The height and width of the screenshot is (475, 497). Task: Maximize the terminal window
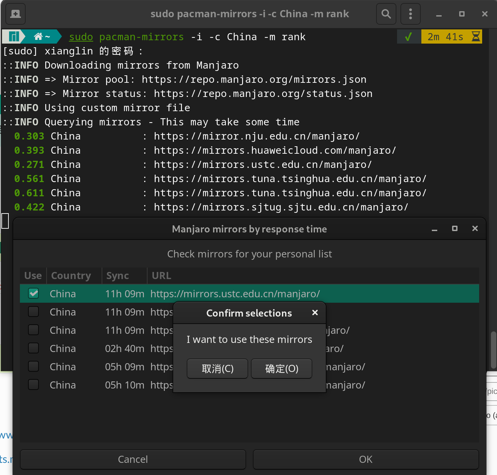462,14
